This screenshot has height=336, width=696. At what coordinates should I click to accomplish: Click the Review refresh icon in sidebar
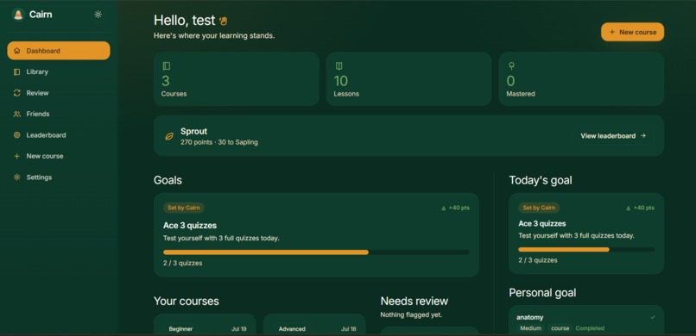17,93
